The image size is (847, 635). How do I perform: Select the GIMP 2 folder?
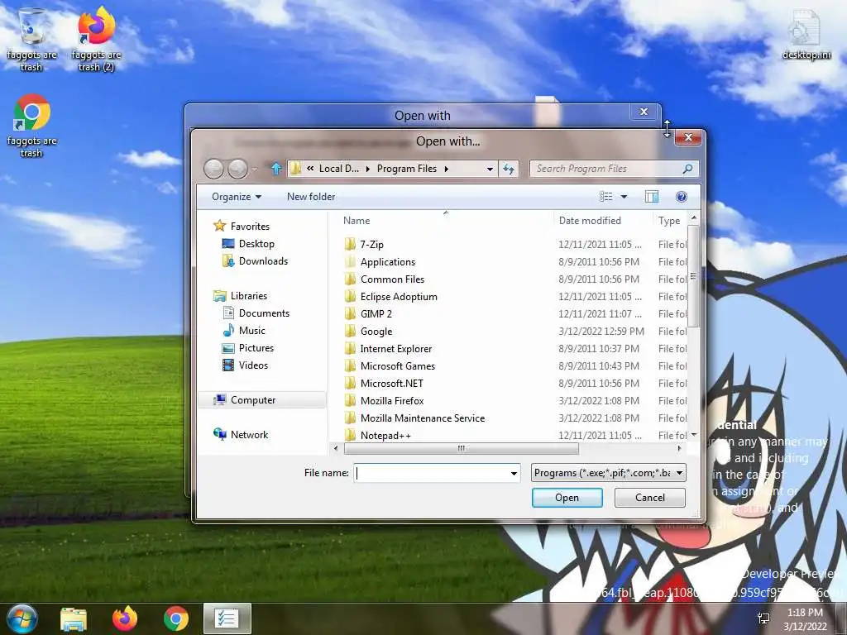[x=376, y=313]
